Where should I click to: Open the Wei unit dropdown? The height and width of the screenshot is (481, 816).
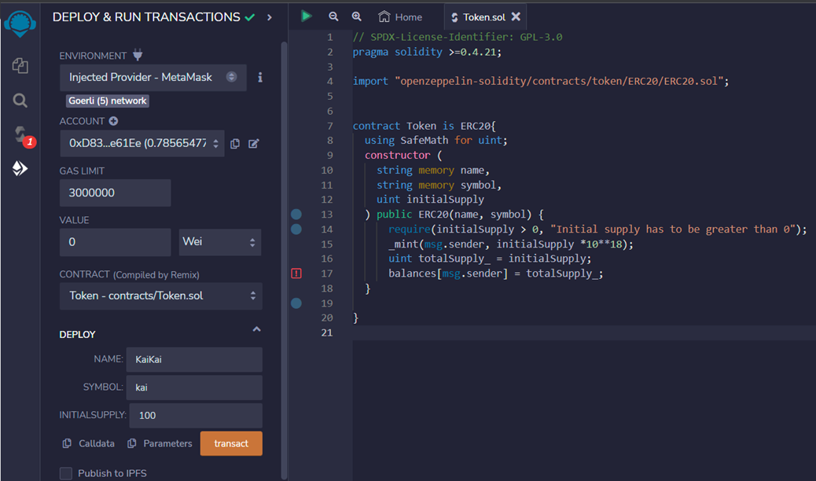coord(220,242)
